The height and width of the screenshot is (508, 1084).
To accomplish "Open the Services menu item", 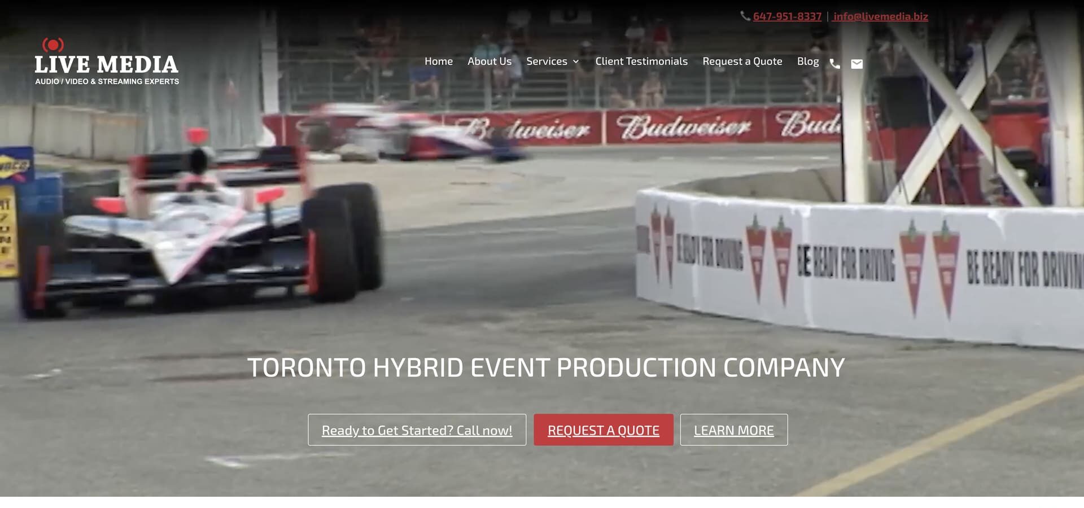I will point(546,61).
